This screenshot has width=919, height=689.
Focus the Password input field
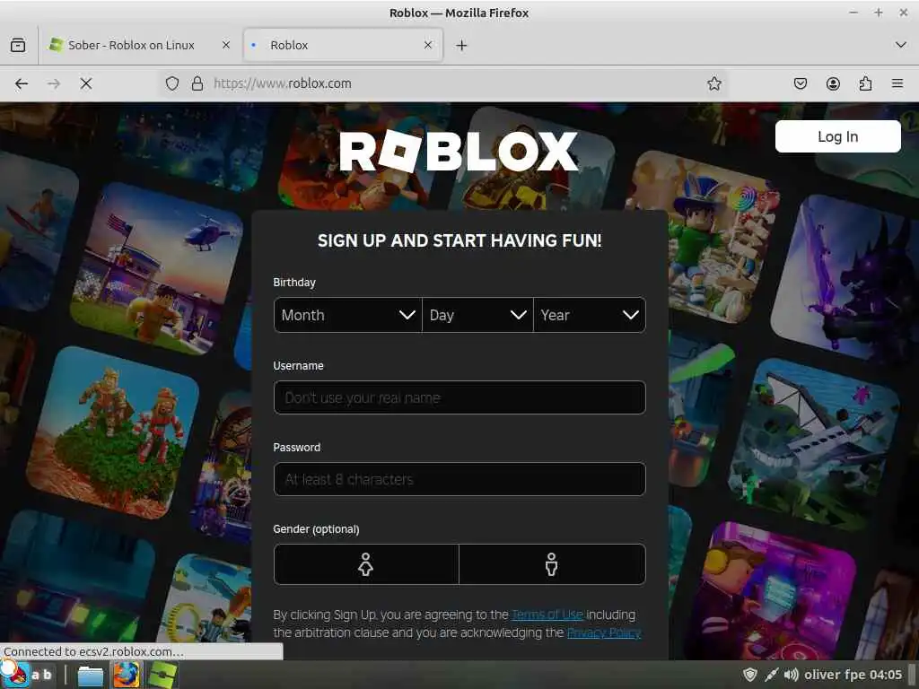[x=459, y=479]
